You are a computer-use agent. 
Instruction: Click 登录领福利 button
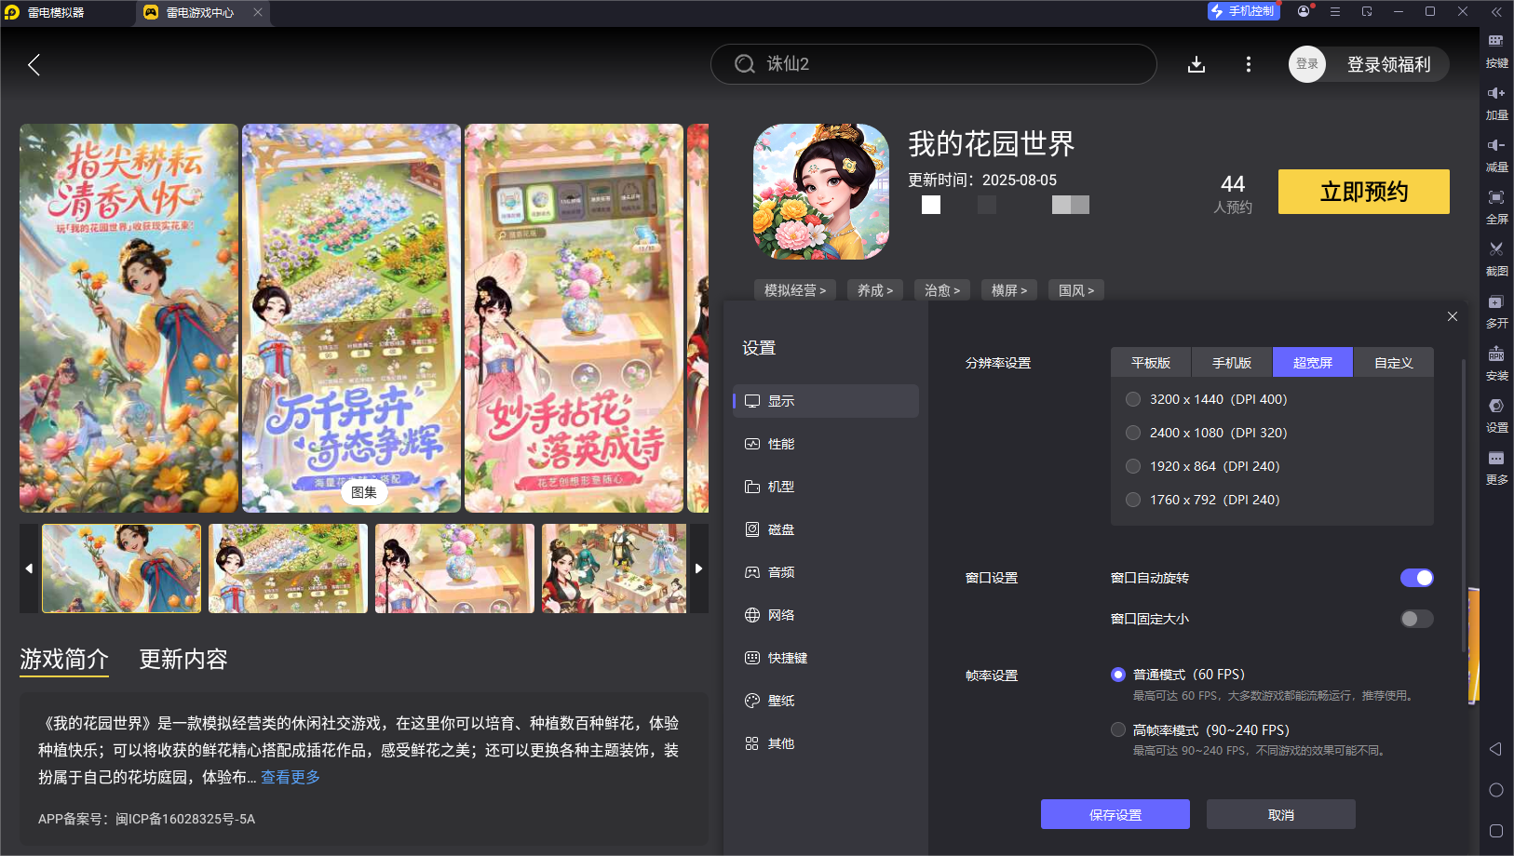(x=1389, y=64)
